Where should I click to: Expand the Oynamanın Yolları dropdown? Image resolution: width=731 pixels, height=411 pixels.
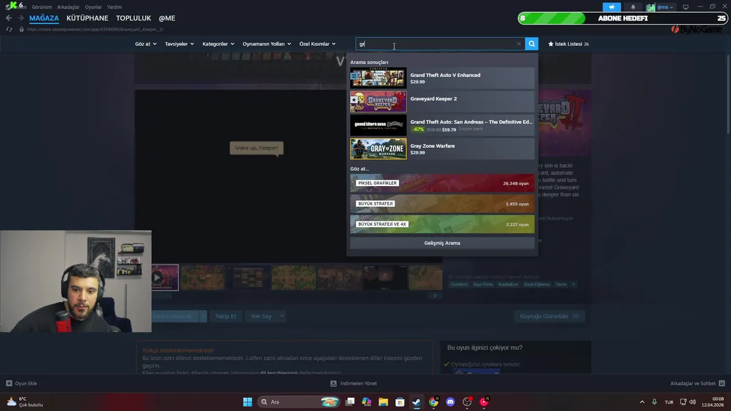click(x=267, y=44)
